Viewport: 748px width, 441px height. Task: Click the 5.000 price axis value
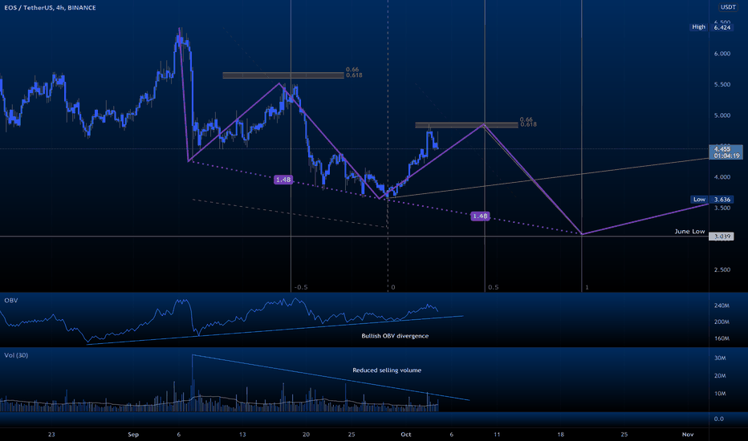(x=722, y=115)
